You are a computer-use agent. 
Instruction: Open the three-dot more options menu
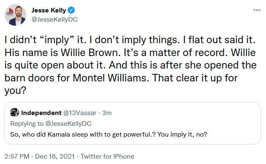[x=257, y=10]
